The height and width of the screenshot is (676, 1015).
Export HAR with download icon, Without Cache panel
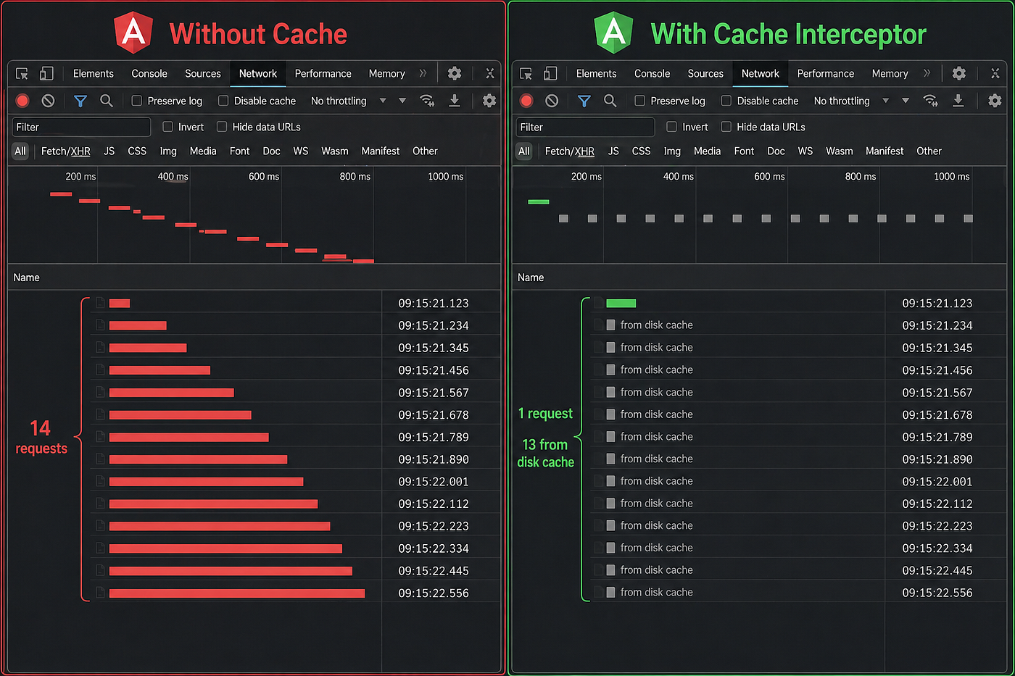(x=455, y=101)
